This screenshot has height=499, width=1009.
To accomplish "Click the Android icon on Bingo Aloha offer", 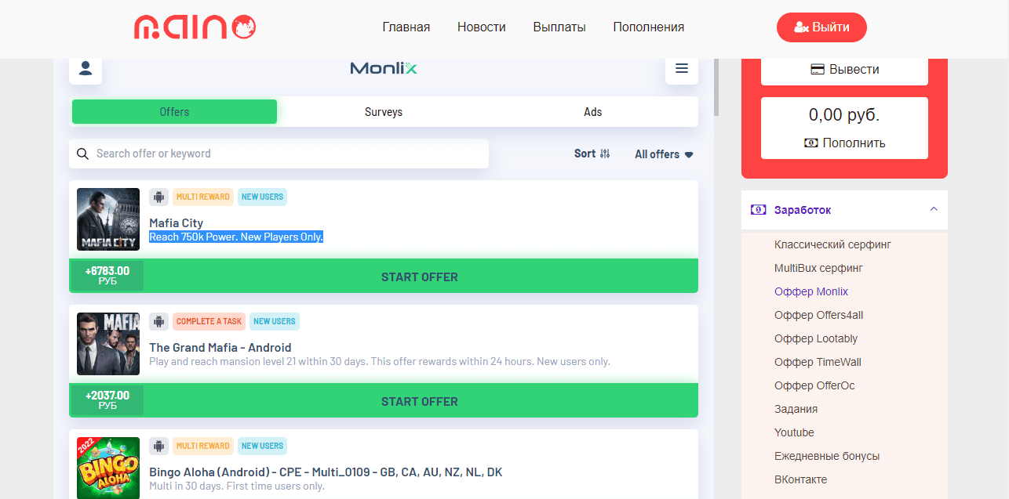I will [x=159, y=446].
